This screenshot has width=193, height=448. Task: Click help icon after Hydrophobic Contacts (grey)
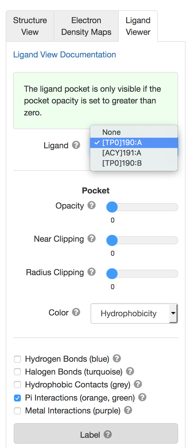(138, 384)
